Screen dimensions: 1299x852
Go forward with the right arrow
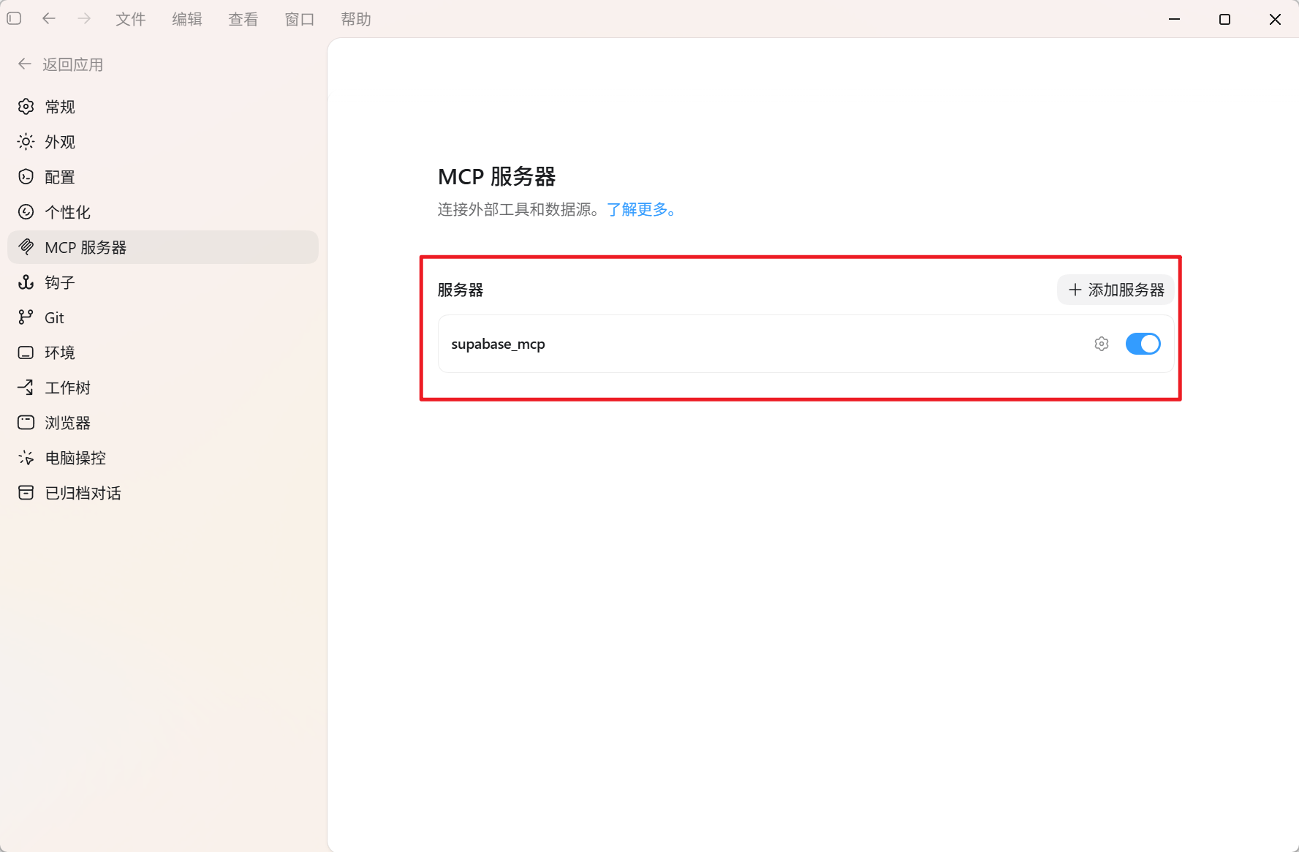84,18
